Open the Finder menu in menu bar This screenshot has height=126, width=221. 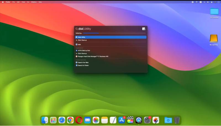pos(8,2)
